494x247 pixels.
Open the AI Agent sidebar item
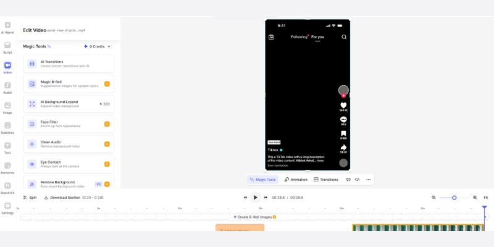[x=7, y=28]
